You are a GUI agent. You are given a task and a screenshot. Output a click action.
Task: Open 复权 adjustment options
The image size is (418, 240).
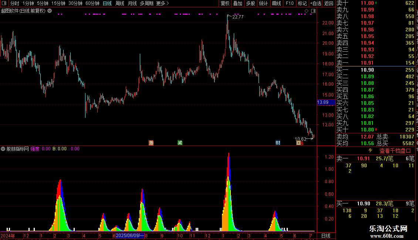225,3
